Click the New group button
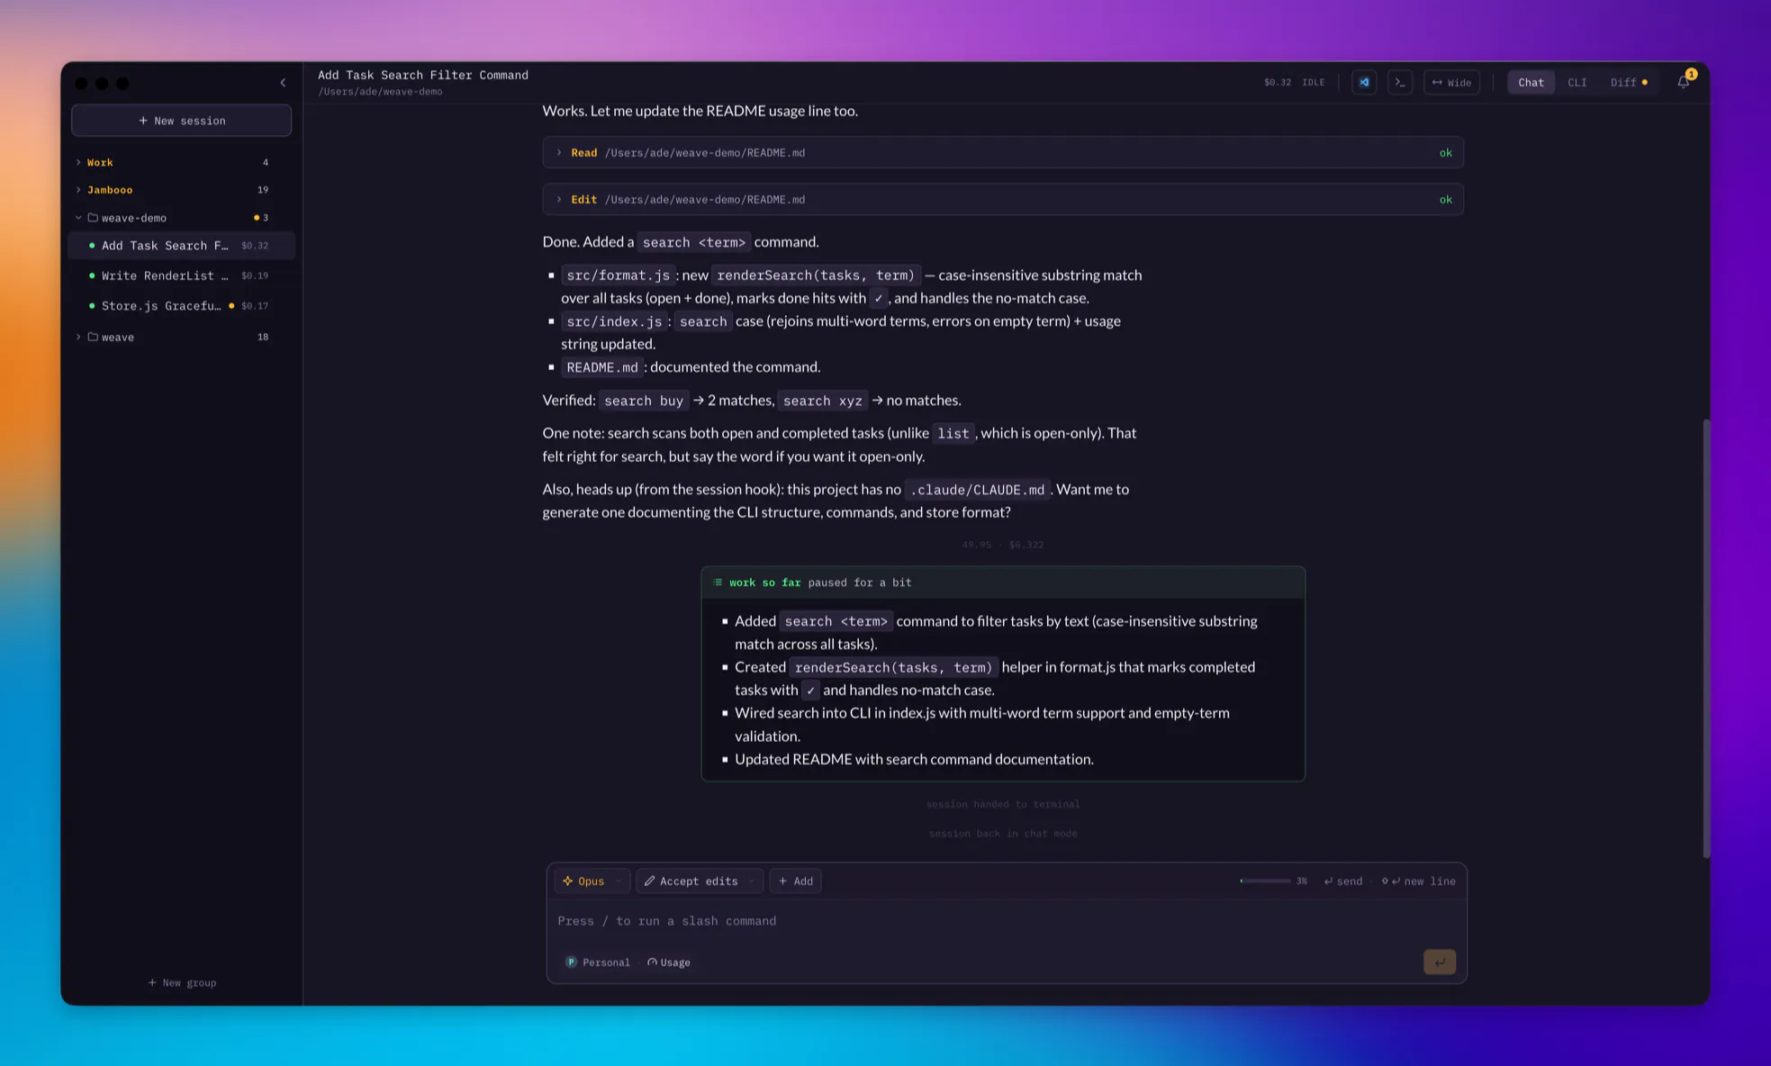Image resolution: width=1771 pixels, height=1066 pixels. (x=182, y=982)
